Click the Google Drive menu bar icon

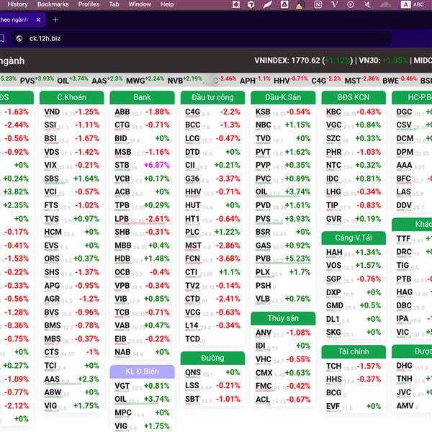(x=284, y=4)
